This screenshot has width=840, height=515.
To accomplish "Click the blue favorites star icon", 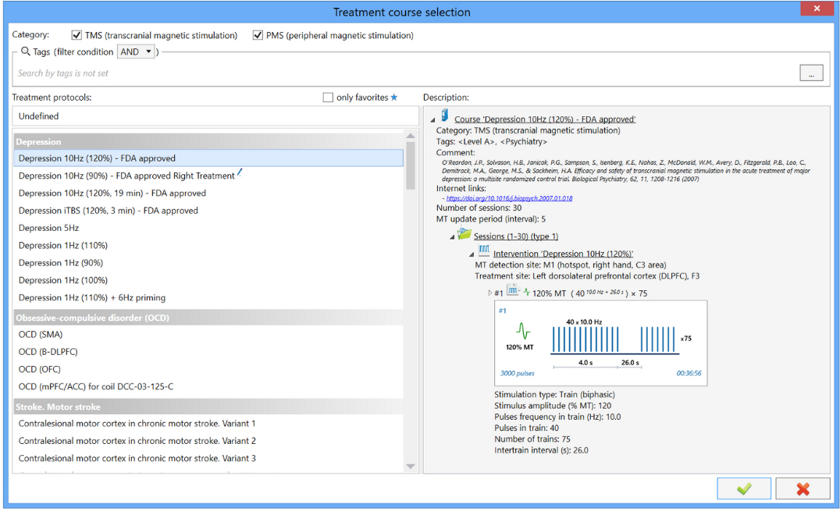I will coord(394,98).
